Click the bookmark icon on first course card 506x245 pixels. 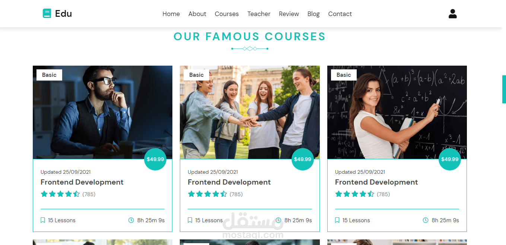tap(43, 220)
